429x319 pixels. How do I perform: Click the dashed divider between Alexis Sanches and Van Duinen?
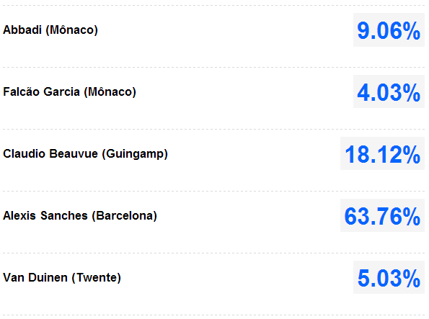[x=213, y=253]
